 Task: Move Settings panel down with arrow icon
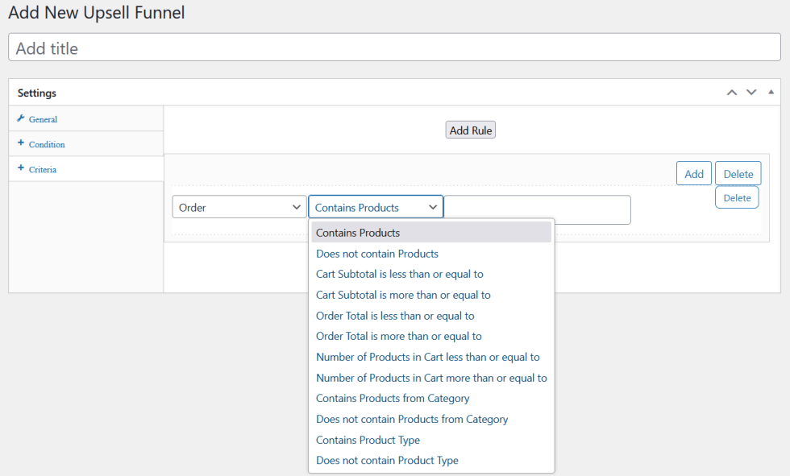pos(751,93)
